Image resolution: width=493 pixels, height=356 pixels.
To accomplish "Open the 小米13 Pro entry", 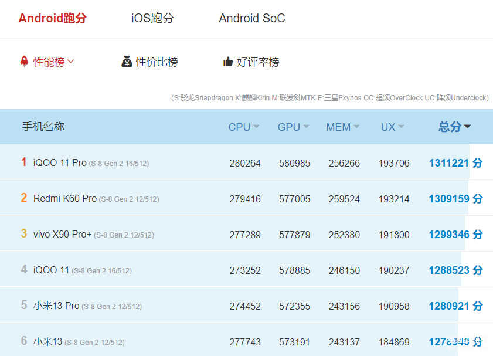I will coord(56,306).
